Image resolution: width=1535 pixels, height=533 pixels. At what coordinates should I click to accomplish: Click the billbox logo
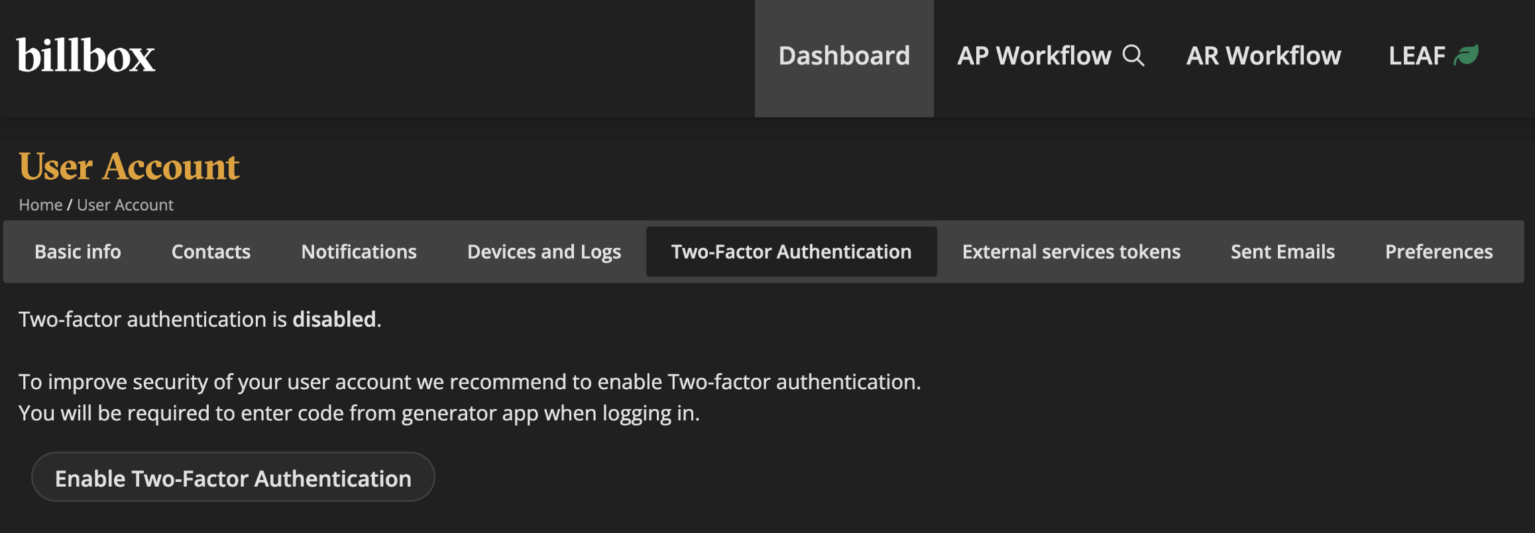[x=85, y=56]
